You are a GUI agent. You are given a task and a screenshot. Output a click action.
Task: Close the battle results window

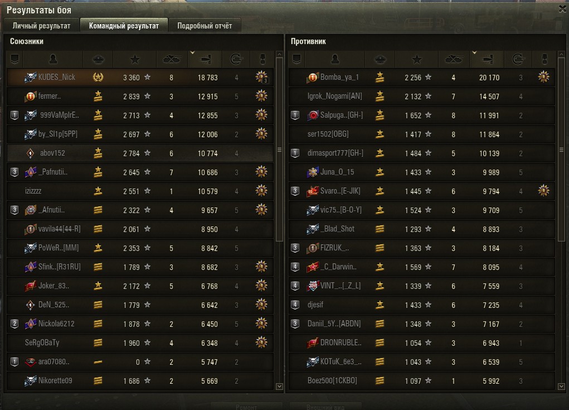563,9
